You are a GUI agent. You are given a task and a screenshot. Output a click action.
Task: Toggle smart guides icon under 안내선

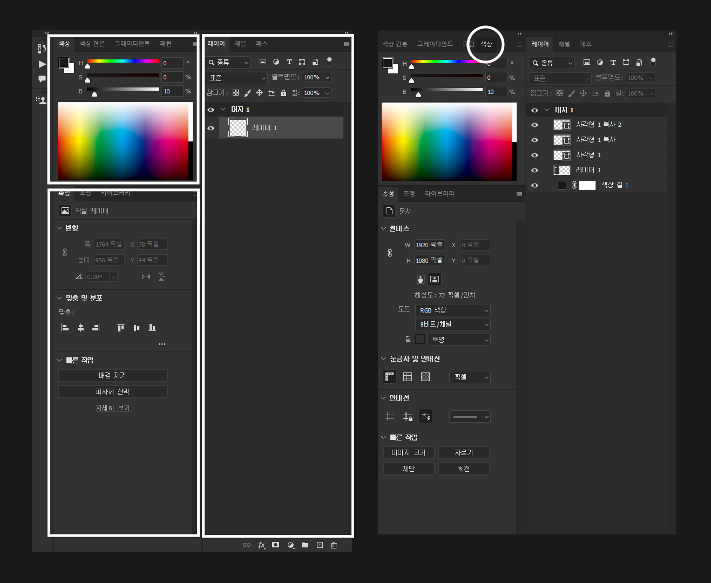(425, 417)
